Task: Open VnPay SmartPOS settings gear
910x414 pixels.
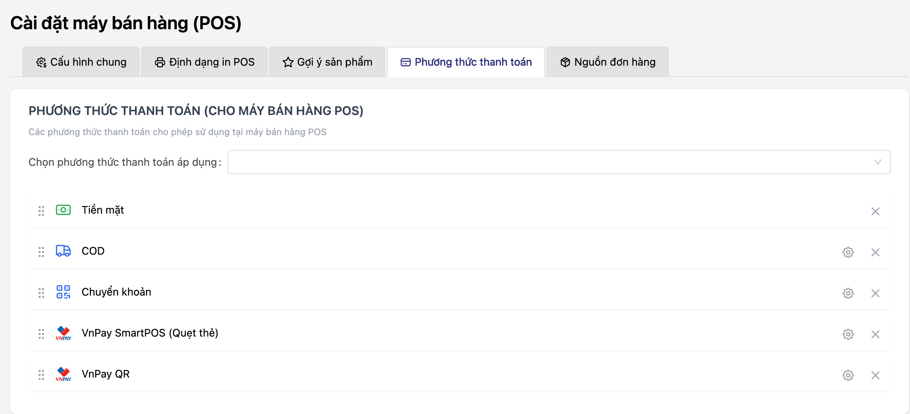Action: click(848, 334)
